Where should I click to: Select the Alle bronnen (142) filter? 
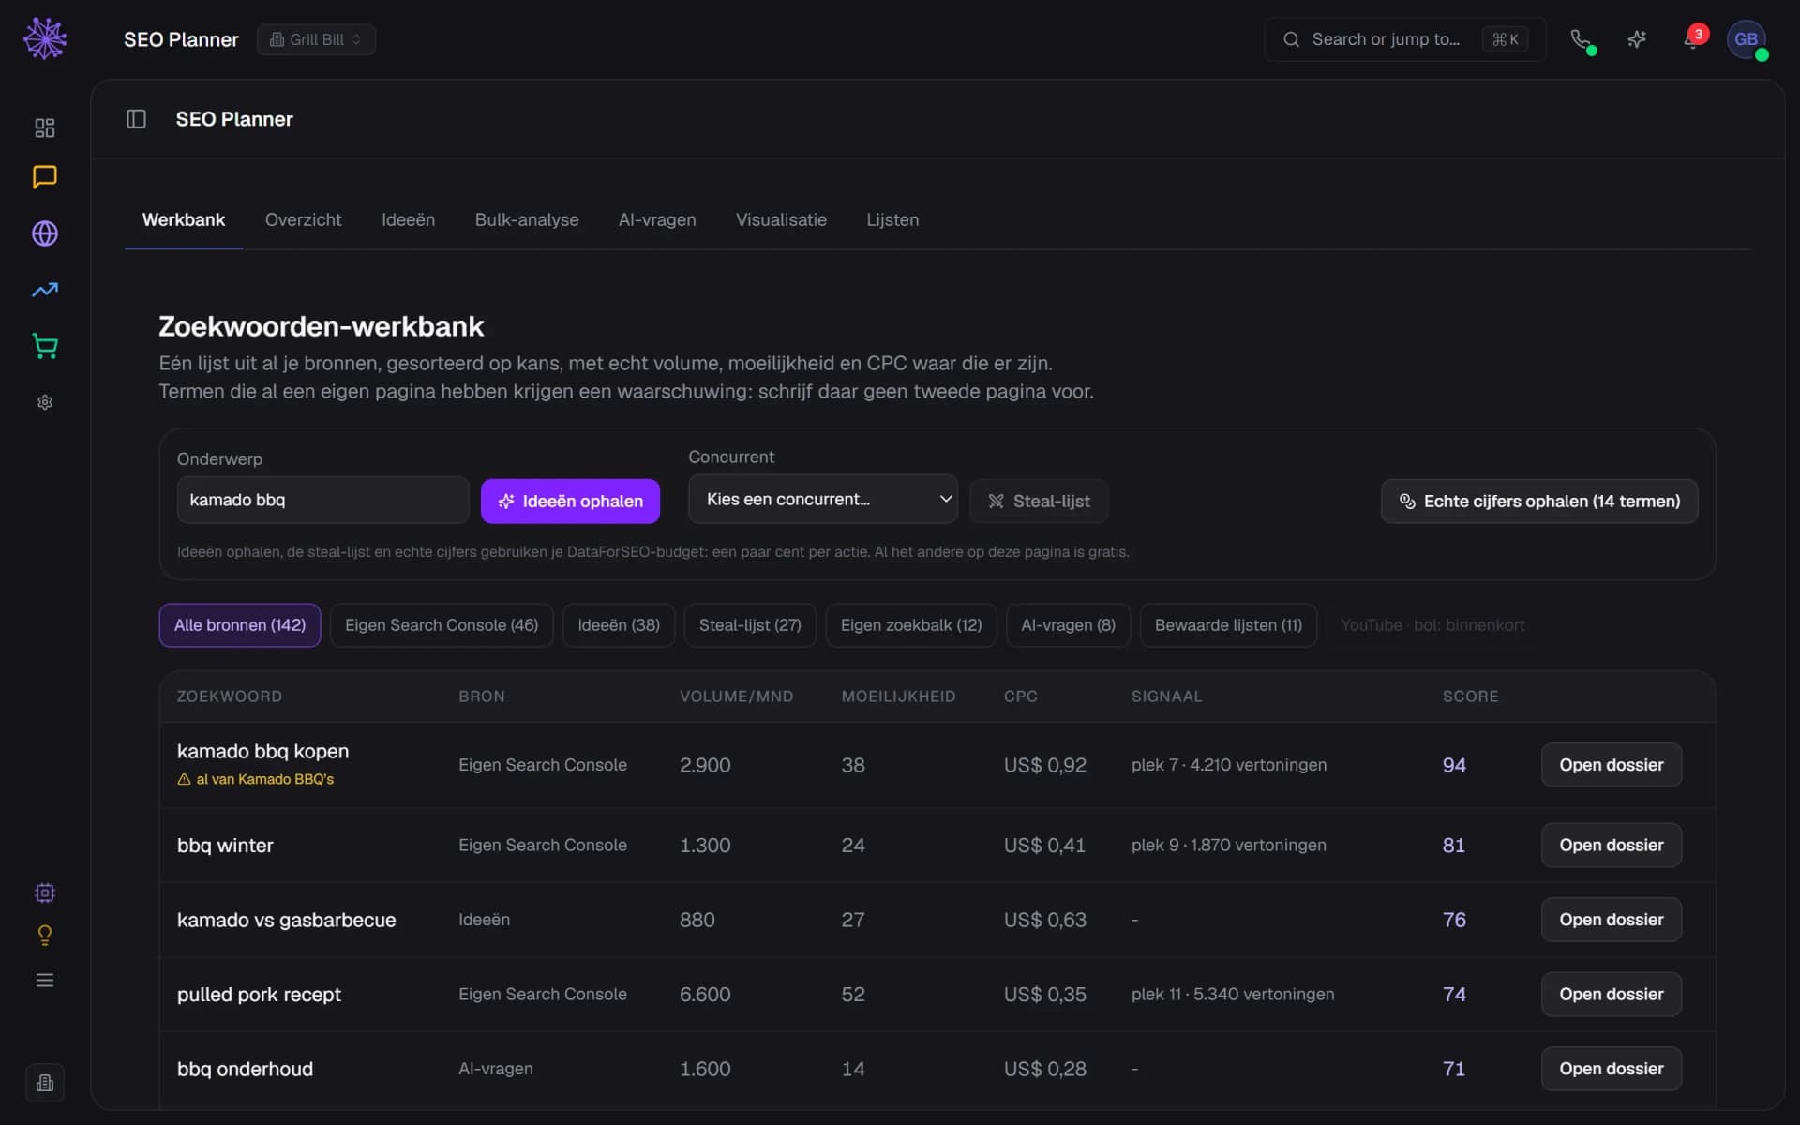[x=240, y=625]
